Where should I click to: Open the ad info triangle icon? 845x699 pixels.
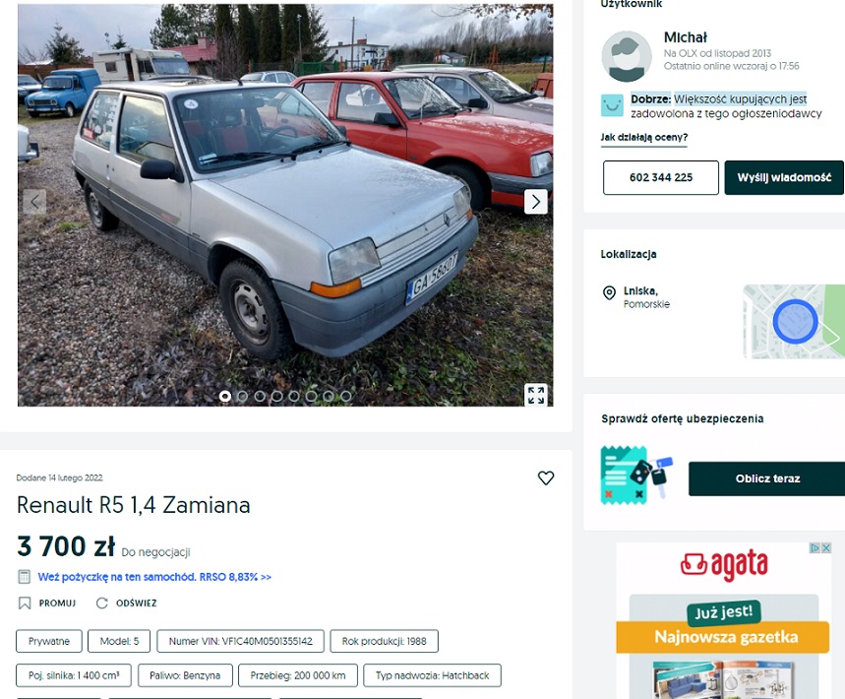[x=815, y=548]
